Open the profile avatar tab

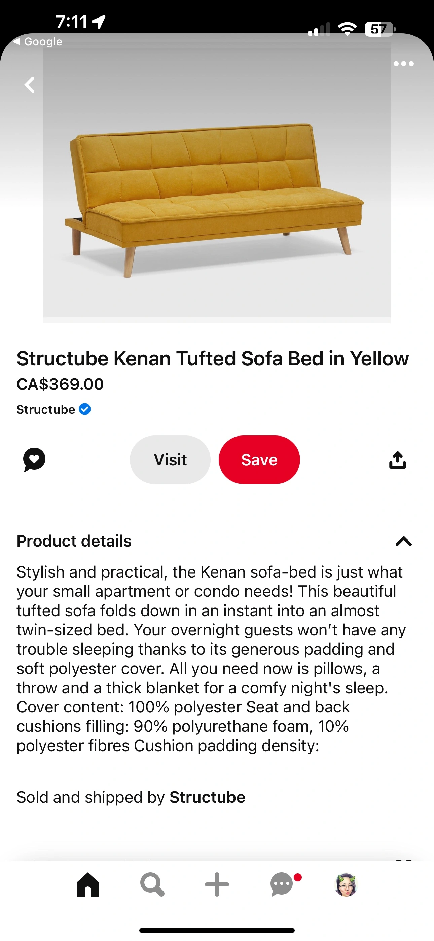click(x=346, y=885)
